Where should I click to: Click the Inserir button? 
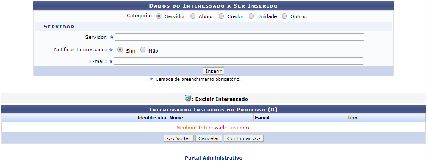pos(214,71)
